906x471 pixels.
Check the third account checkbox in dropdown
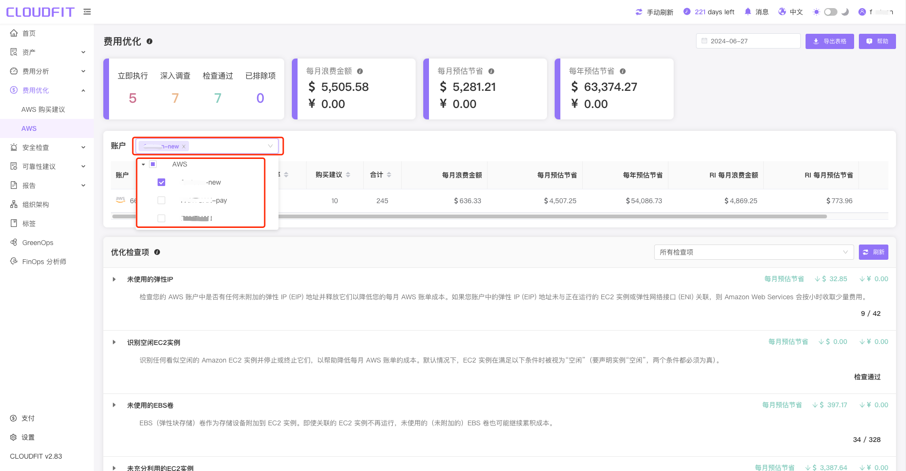[x=161, y=218]
